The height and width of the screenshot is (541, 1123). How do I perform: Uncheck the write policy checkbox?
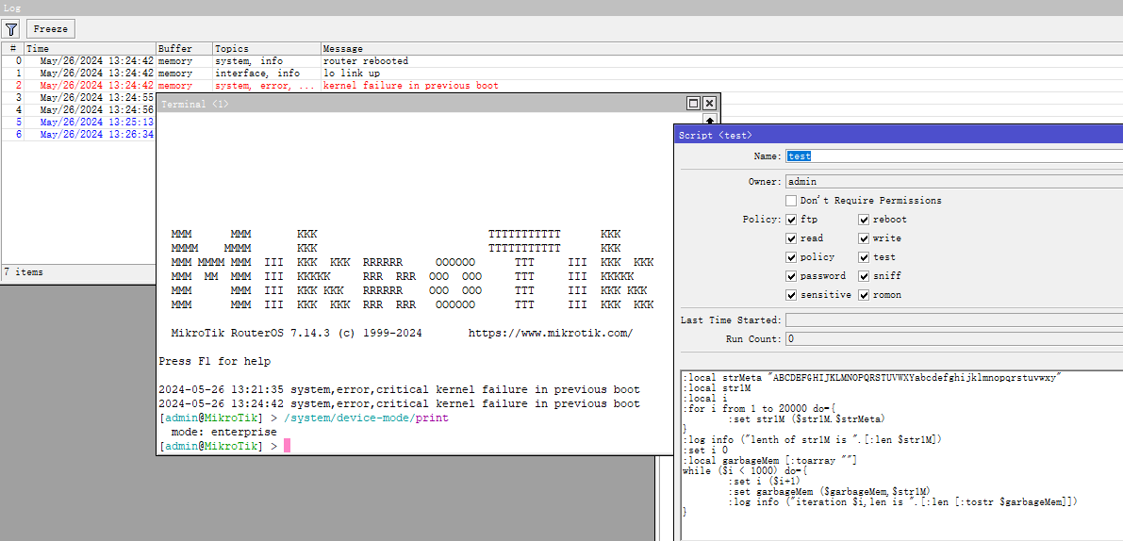[x=864, y=238]
